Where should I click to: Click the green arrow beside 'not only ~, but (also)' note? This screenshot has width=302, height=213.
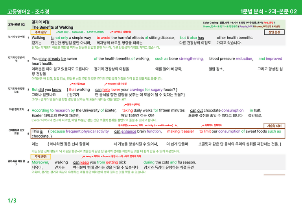57,32
